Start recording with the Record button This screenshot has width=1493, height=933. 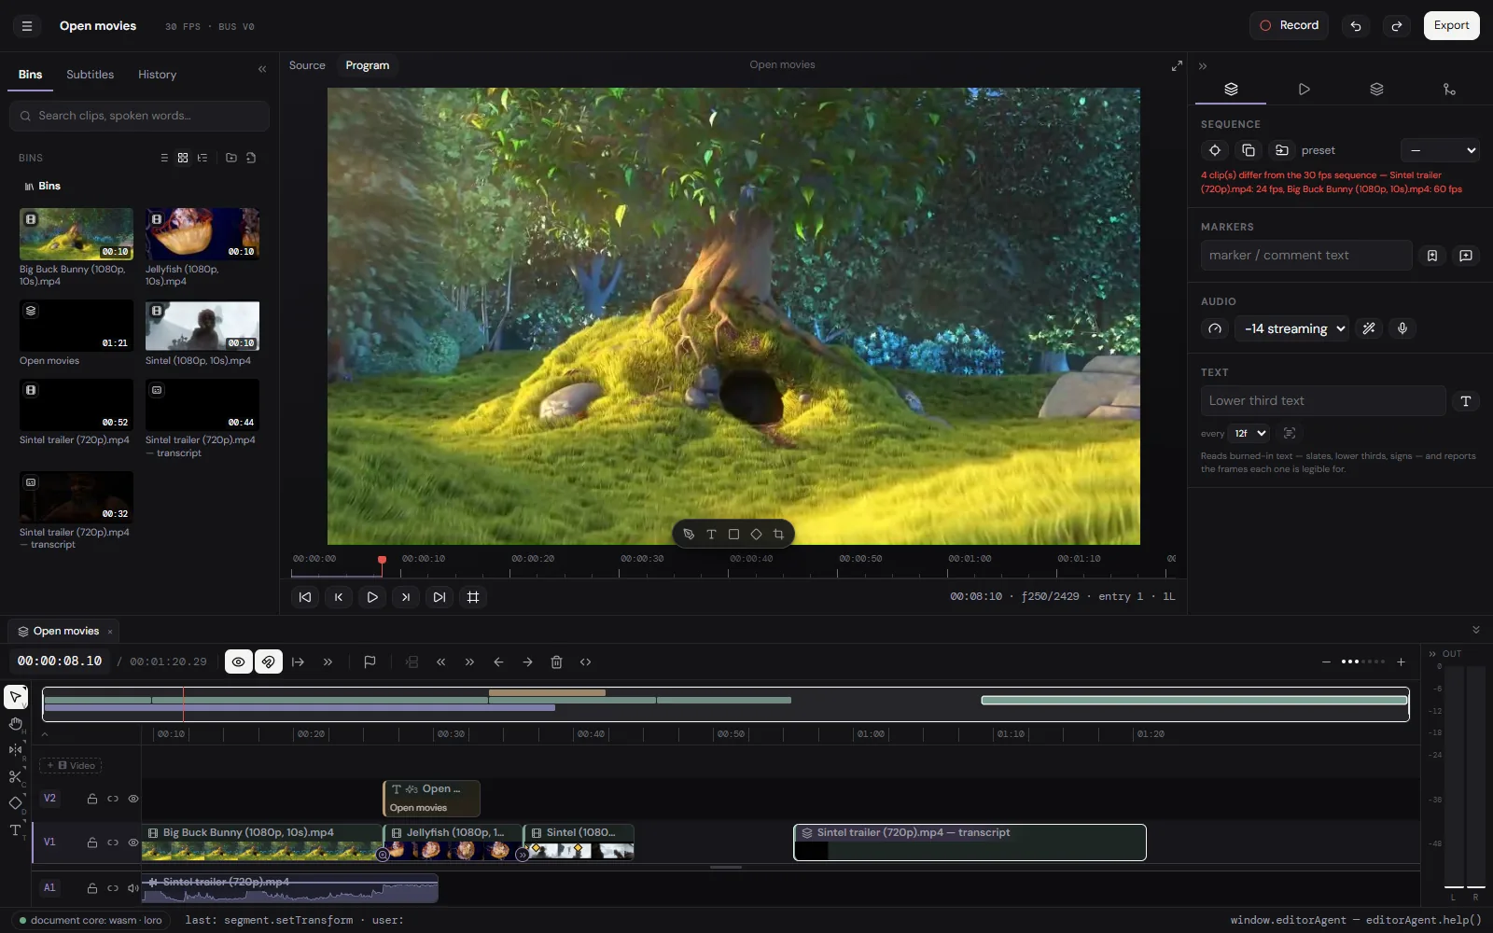[1289, 25]
